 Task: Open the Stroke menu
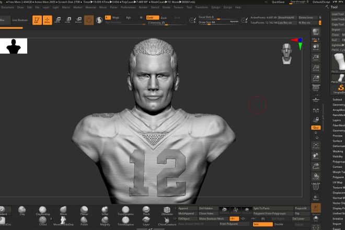(x=166, y=7)
